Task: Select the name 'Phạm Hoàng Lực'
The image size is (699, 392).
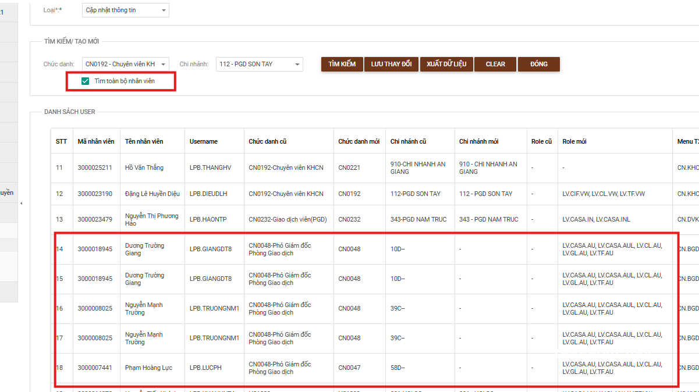Action: point(149,368)
